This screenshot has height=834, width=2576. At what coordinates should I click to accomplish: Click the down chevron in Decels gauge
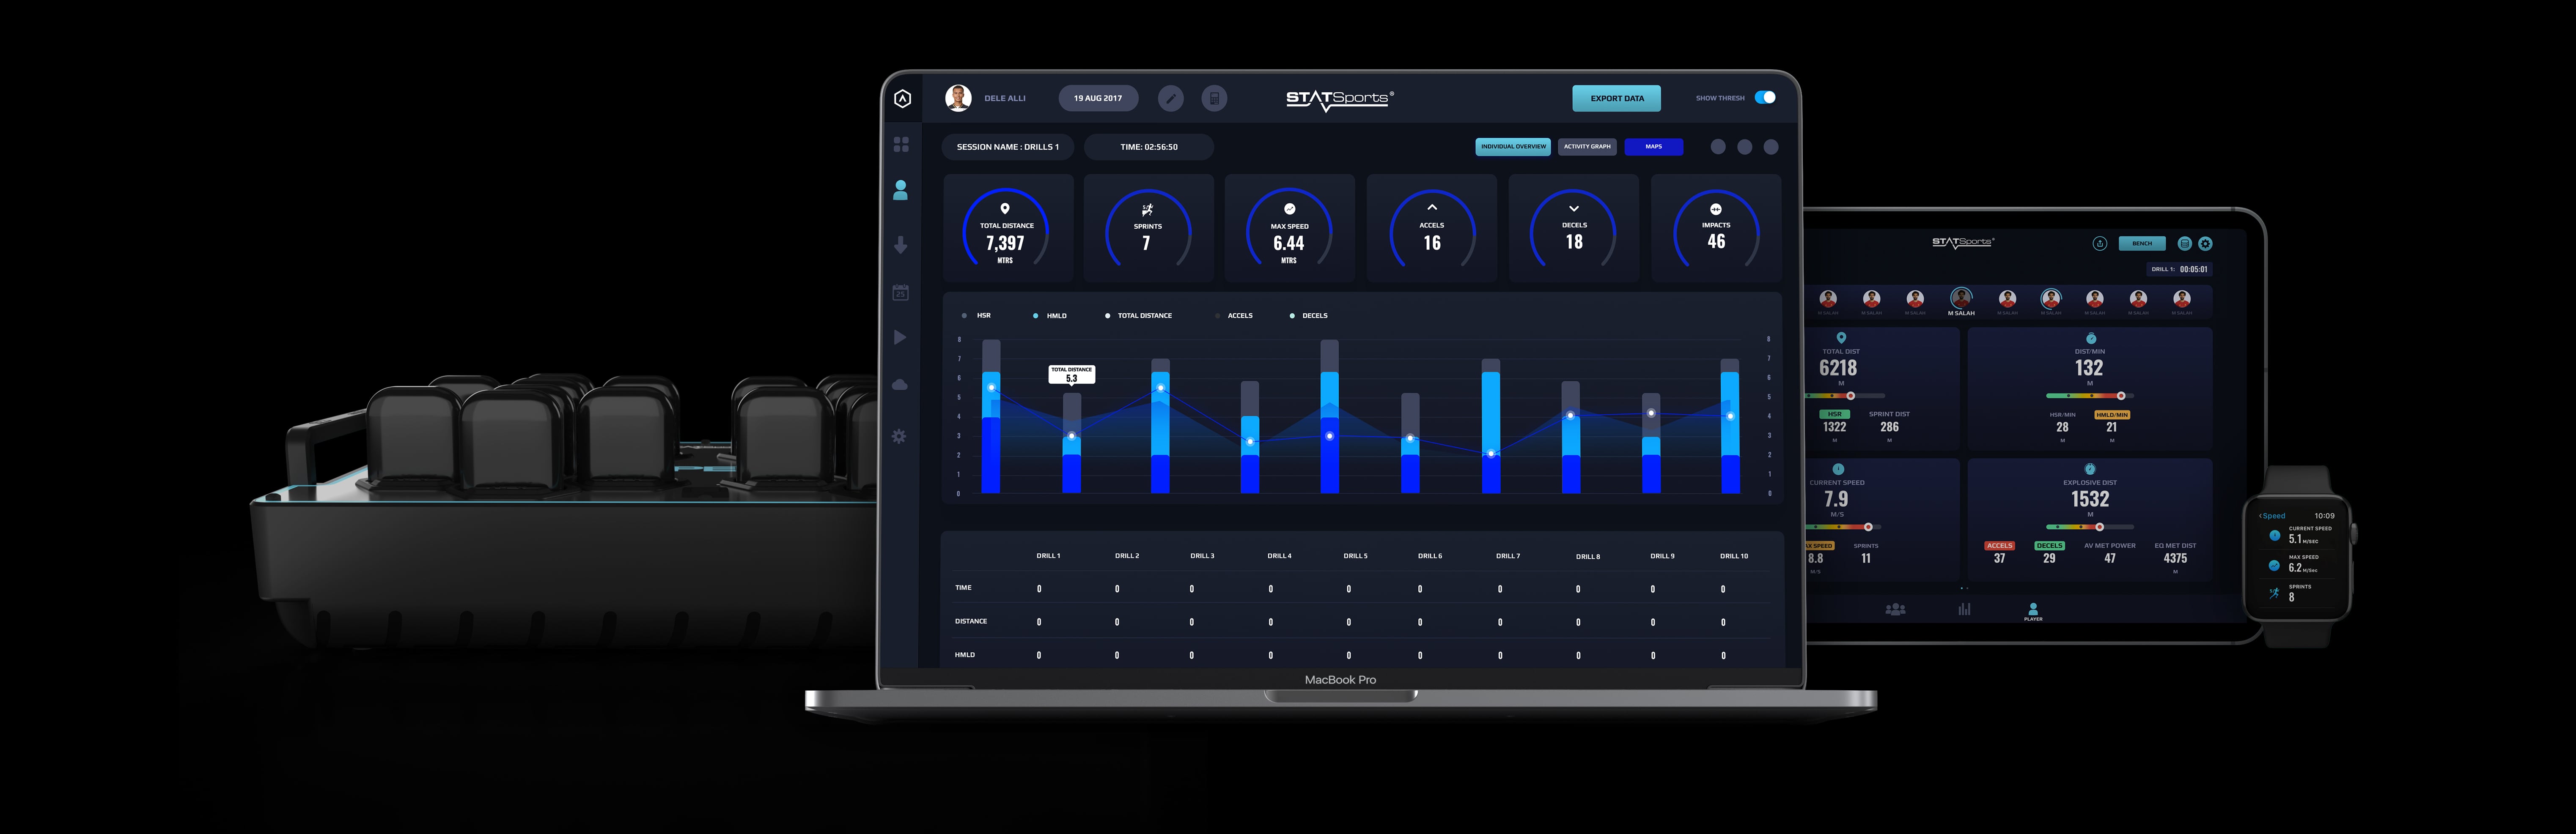pos(1574,209)
